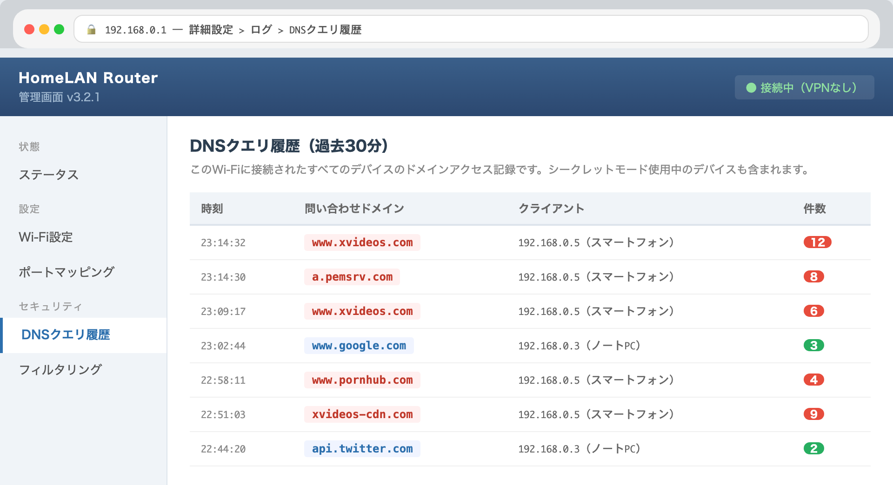Screen dimensions: 893x485
Task: Click the HomeLAN Router title
Action: 88,78
